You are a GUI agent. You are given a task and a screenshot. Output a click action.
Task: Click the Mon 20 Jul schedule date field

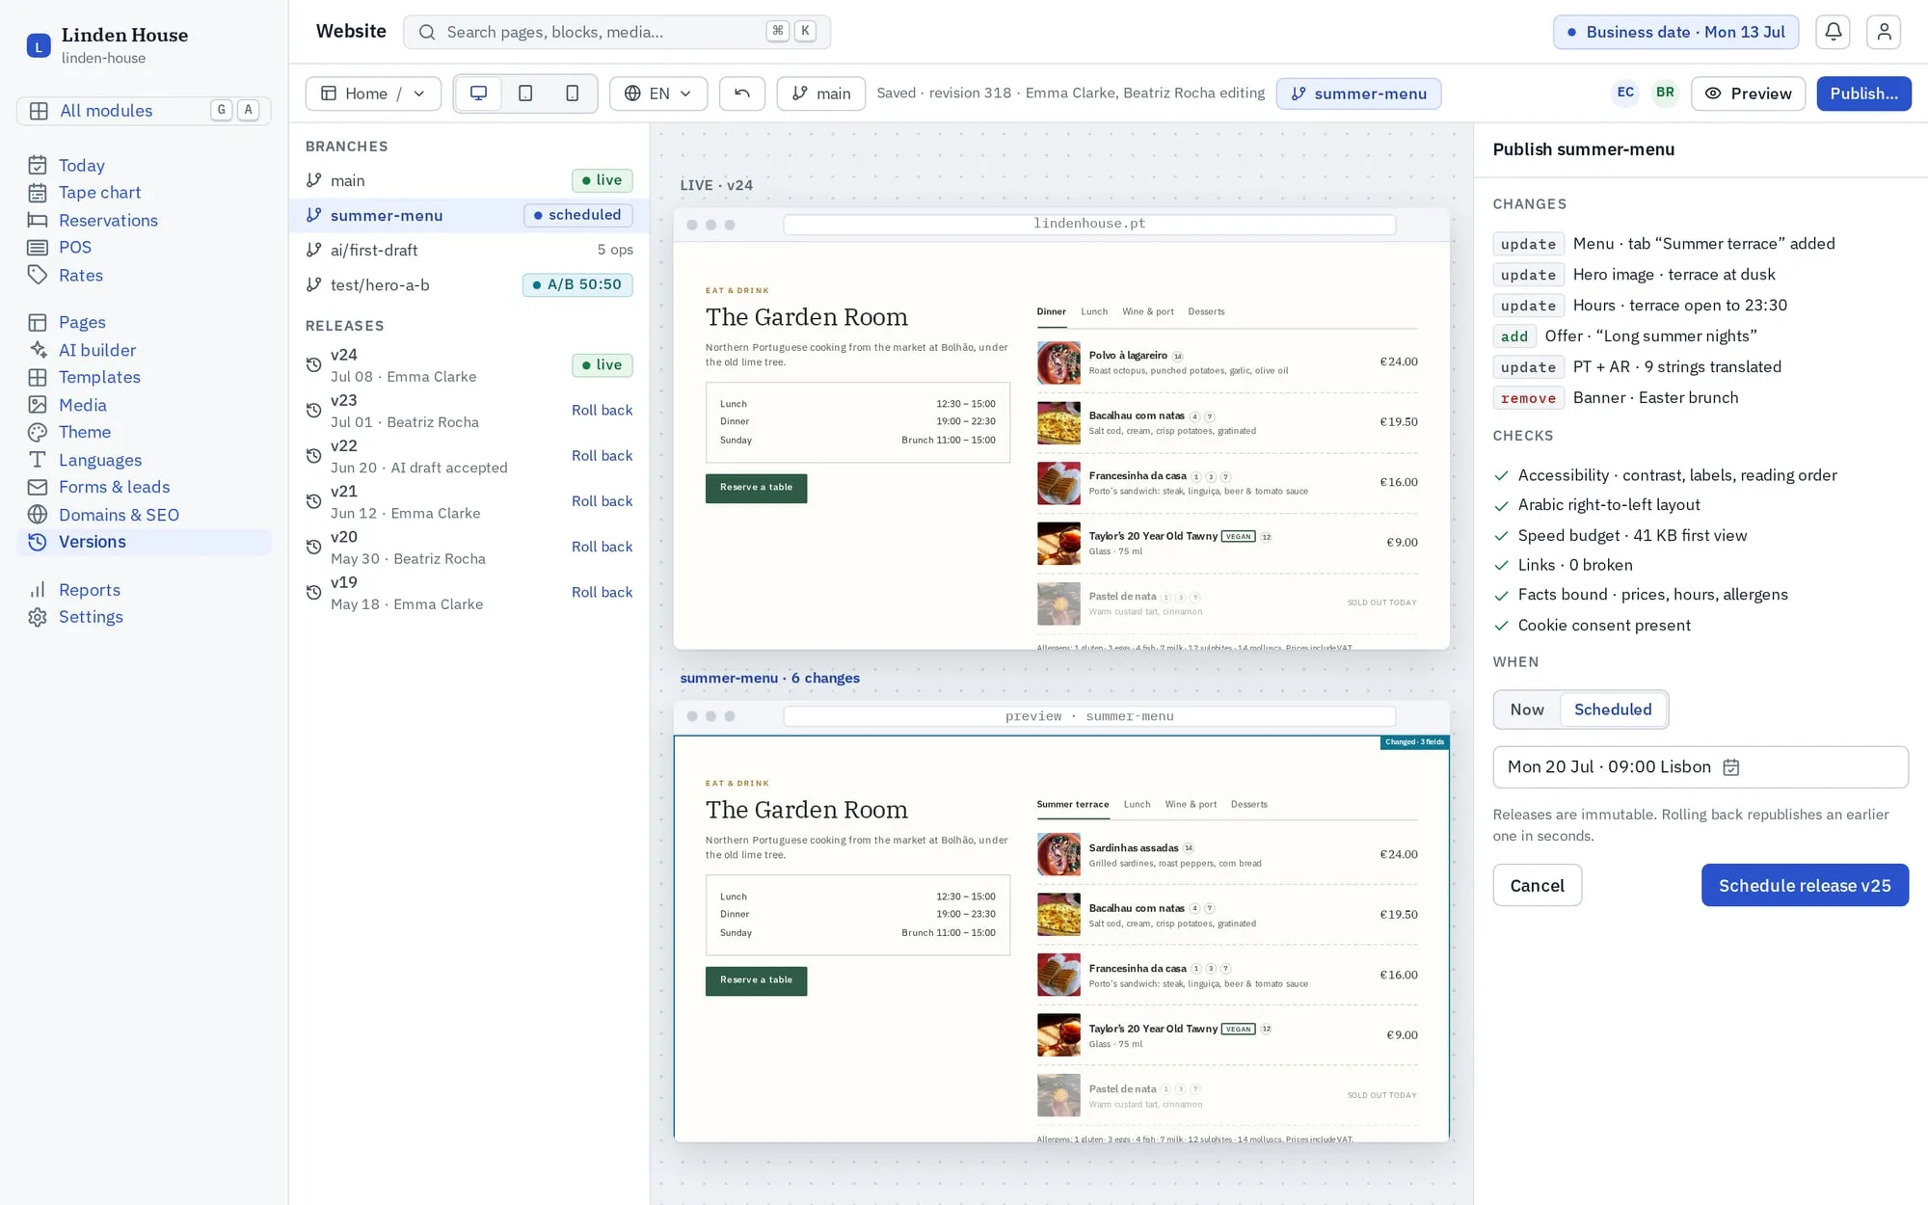1700,767
